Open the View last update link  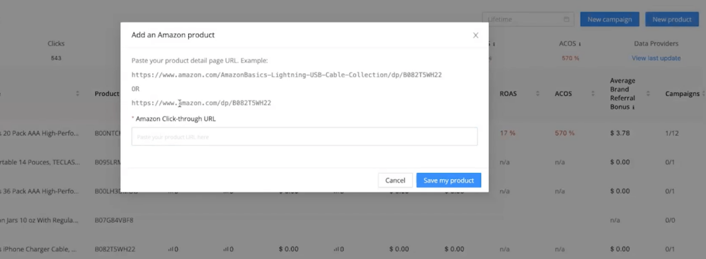tap(656, 58)
